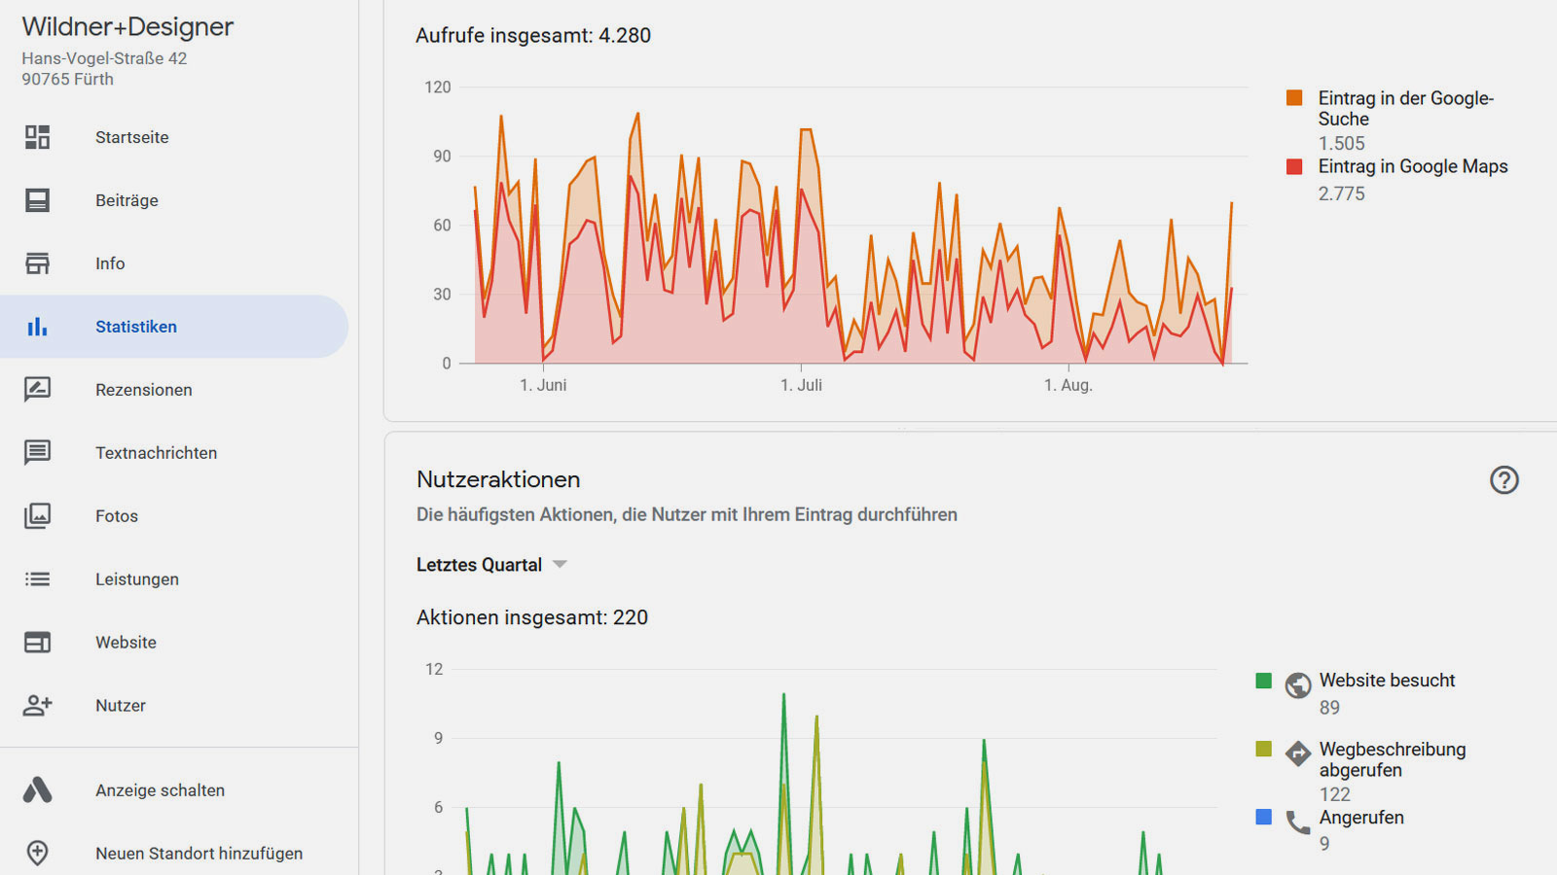Open the Beiträge posts icon
Viewport: 1557px width, 875px height.
click(37, 200)
